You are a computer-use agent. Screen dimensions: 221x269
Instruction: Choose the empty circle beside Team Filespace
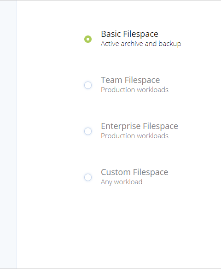pyautogui.click(x=88, y=85)
